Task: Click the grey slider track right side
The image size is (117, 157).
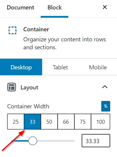Action: tap(56, 141)
